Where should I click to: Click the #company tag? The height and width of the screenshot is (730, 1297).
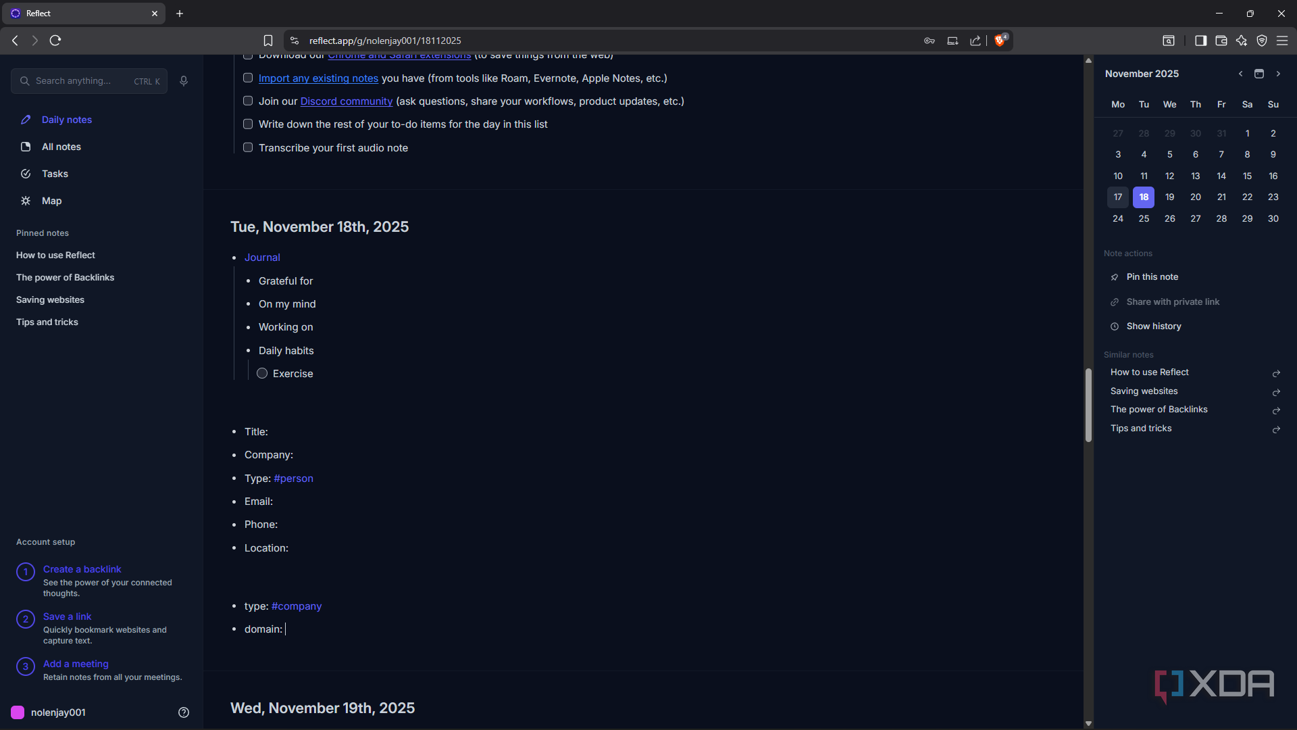pos(297,606)
